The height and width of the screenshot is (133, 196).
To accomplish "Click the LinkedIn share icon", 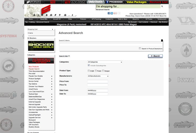I will pyautogui.click(x=112, y=13).
